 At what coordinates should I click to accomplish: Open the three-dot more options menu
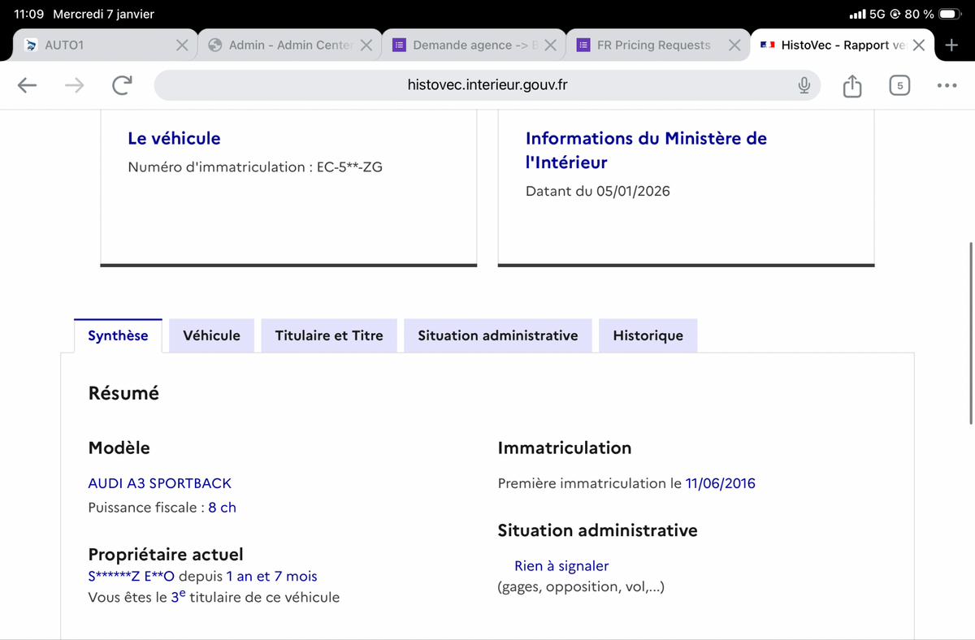pos(947,85)
